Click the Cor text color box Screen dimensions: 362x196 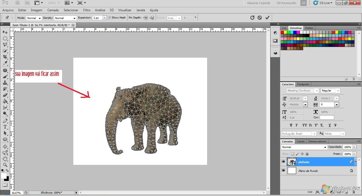tap(327, 117)
